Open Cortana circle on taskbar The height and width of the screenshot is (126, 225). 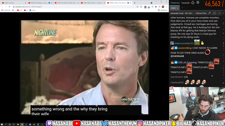pos(9,125)
